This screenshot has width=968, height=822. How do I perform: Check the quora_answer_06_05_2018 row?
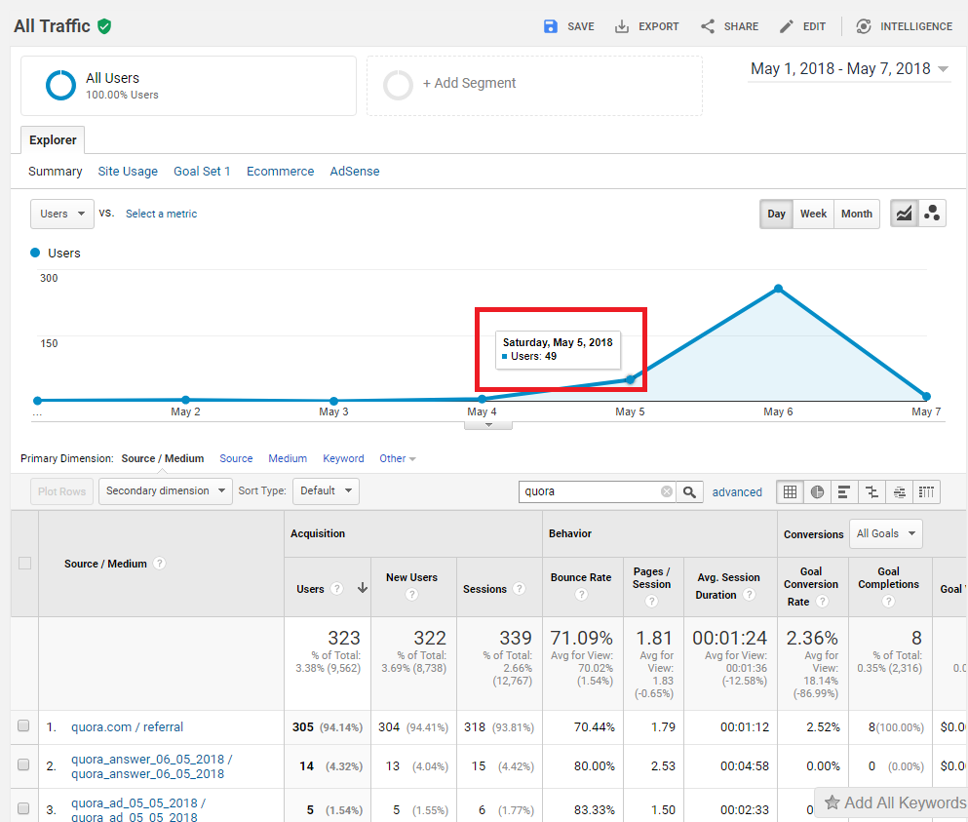coord(23,764)
